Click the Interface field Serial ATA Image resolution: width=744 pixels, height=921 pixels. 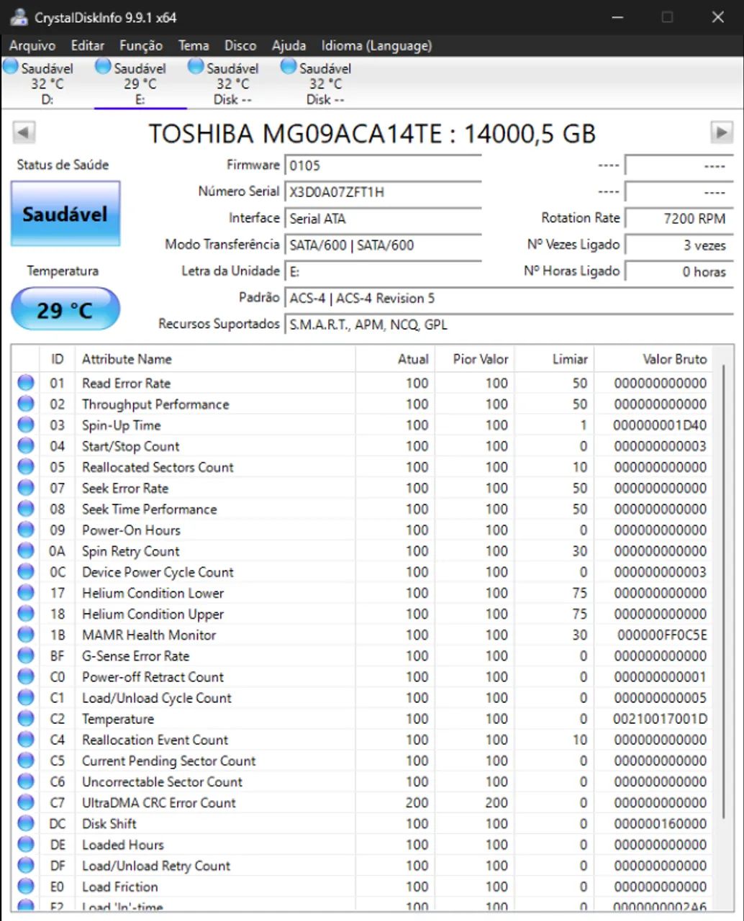tap(383, 219)
